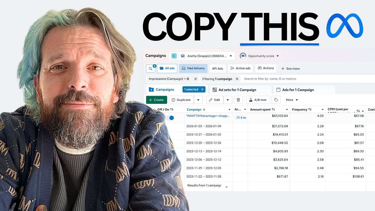375x211 pixels.
Task: Click the 2025-11-29 – 2025-12-05 row
Action: (275, 168)
